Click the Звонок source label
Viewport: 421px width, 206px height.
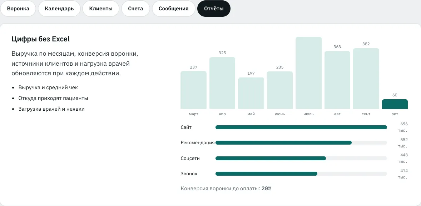click(189, 174)
